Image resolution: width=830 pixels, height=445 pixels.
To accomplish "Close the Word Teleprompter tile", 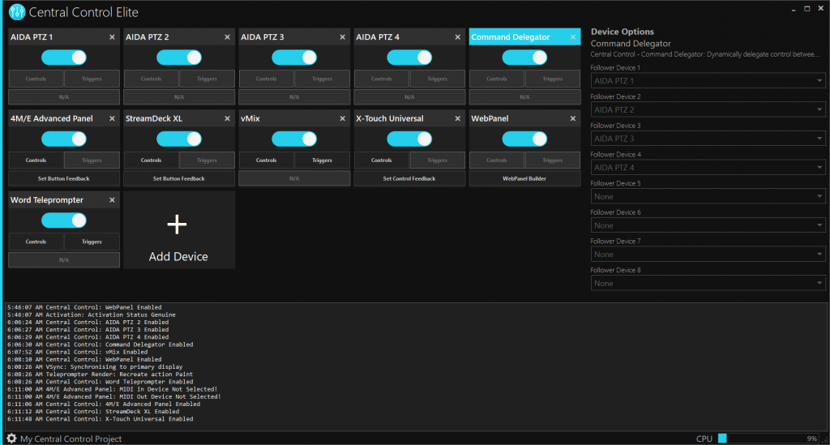I will pos(112,200).
